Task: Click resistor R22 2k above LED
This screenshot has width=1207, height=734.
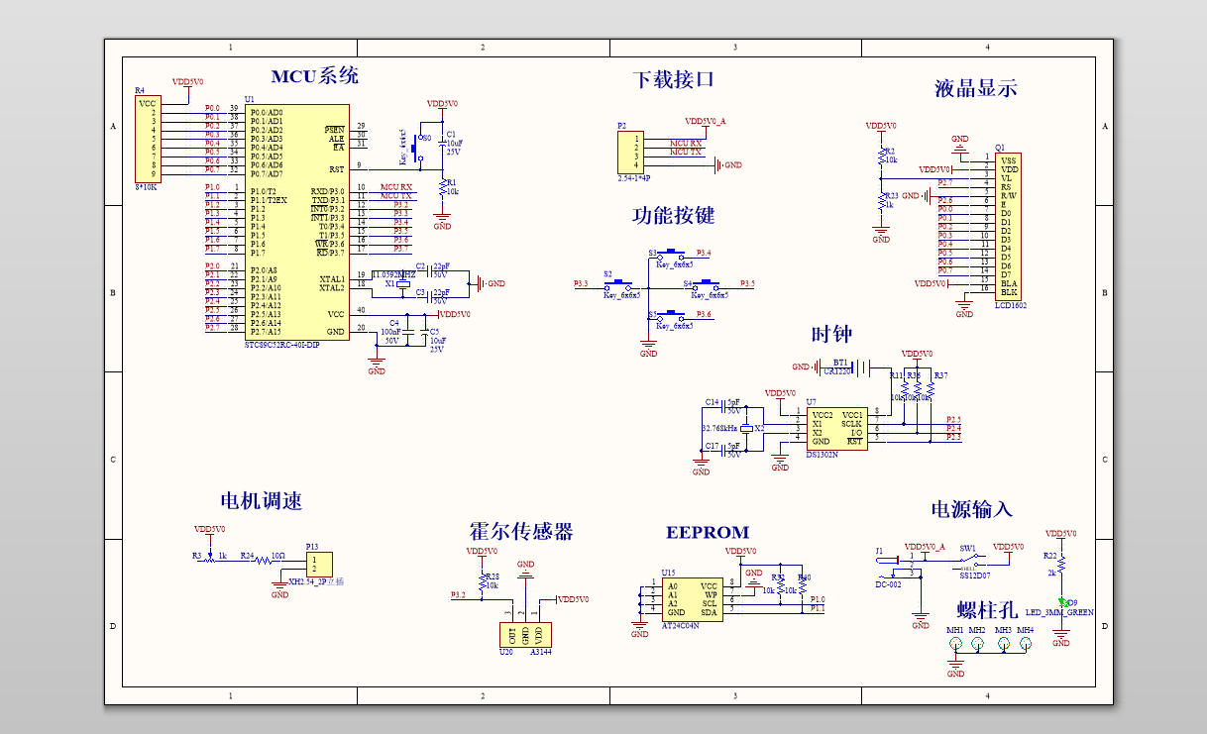Action: click(1061, 565)
